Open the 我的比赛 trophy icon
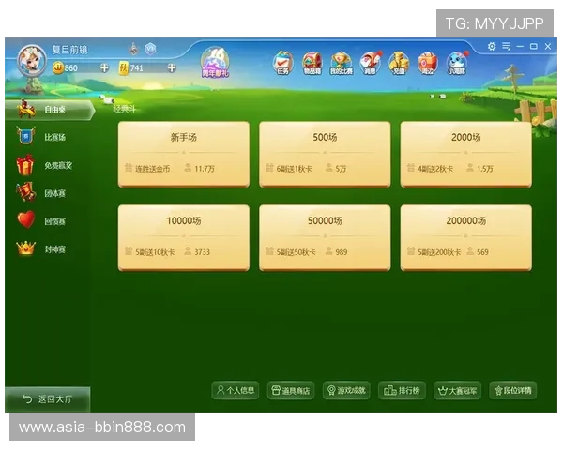563x450 pixels. point(341,62)
